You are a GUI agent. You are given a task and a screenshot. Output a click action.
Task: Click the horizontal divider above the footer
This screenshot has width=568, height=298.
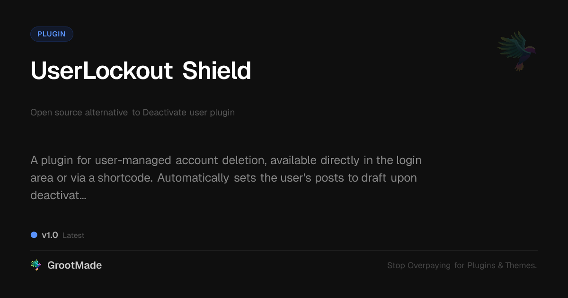point(284,250)
